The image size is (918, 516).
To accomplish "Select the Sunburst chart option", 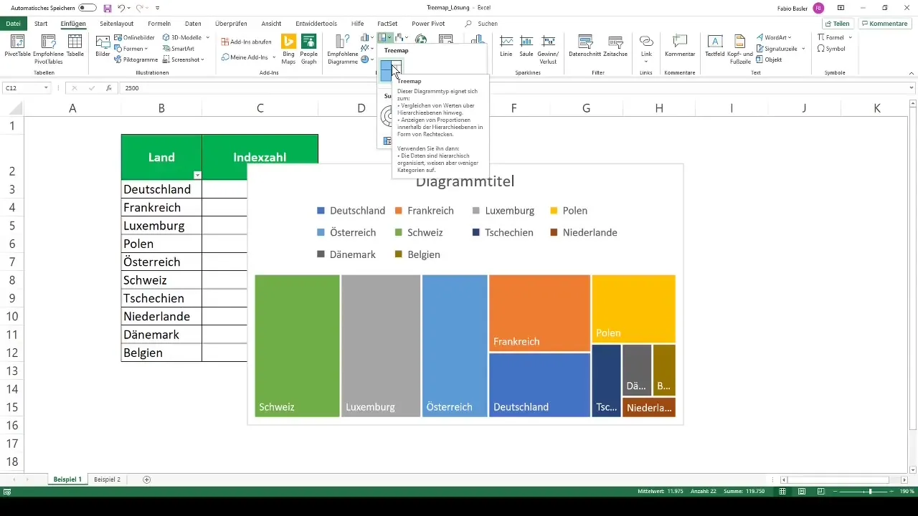I will [387, 115].
